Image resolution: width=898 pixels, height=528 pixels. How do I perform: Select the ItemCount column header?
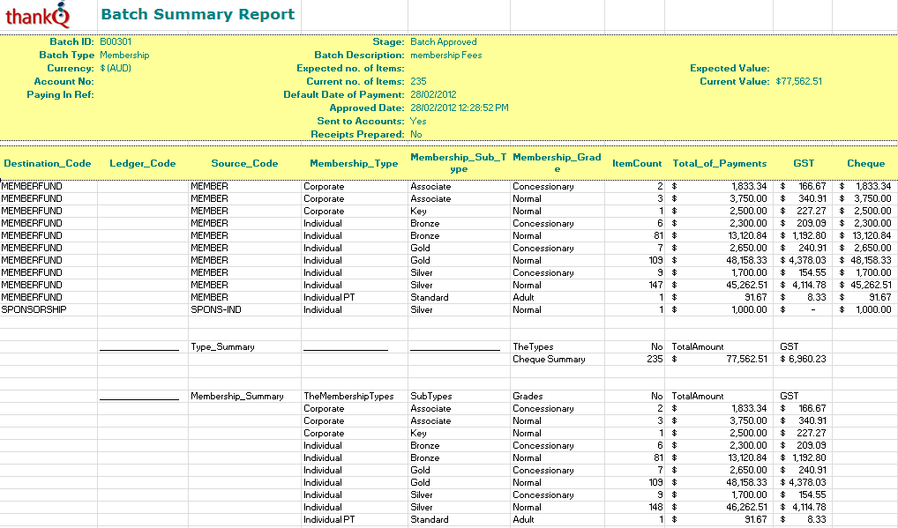pyautogui.click(x=637, y=163)
